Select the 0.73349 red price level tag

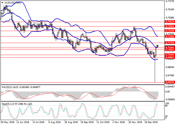[x=169, y=31]
